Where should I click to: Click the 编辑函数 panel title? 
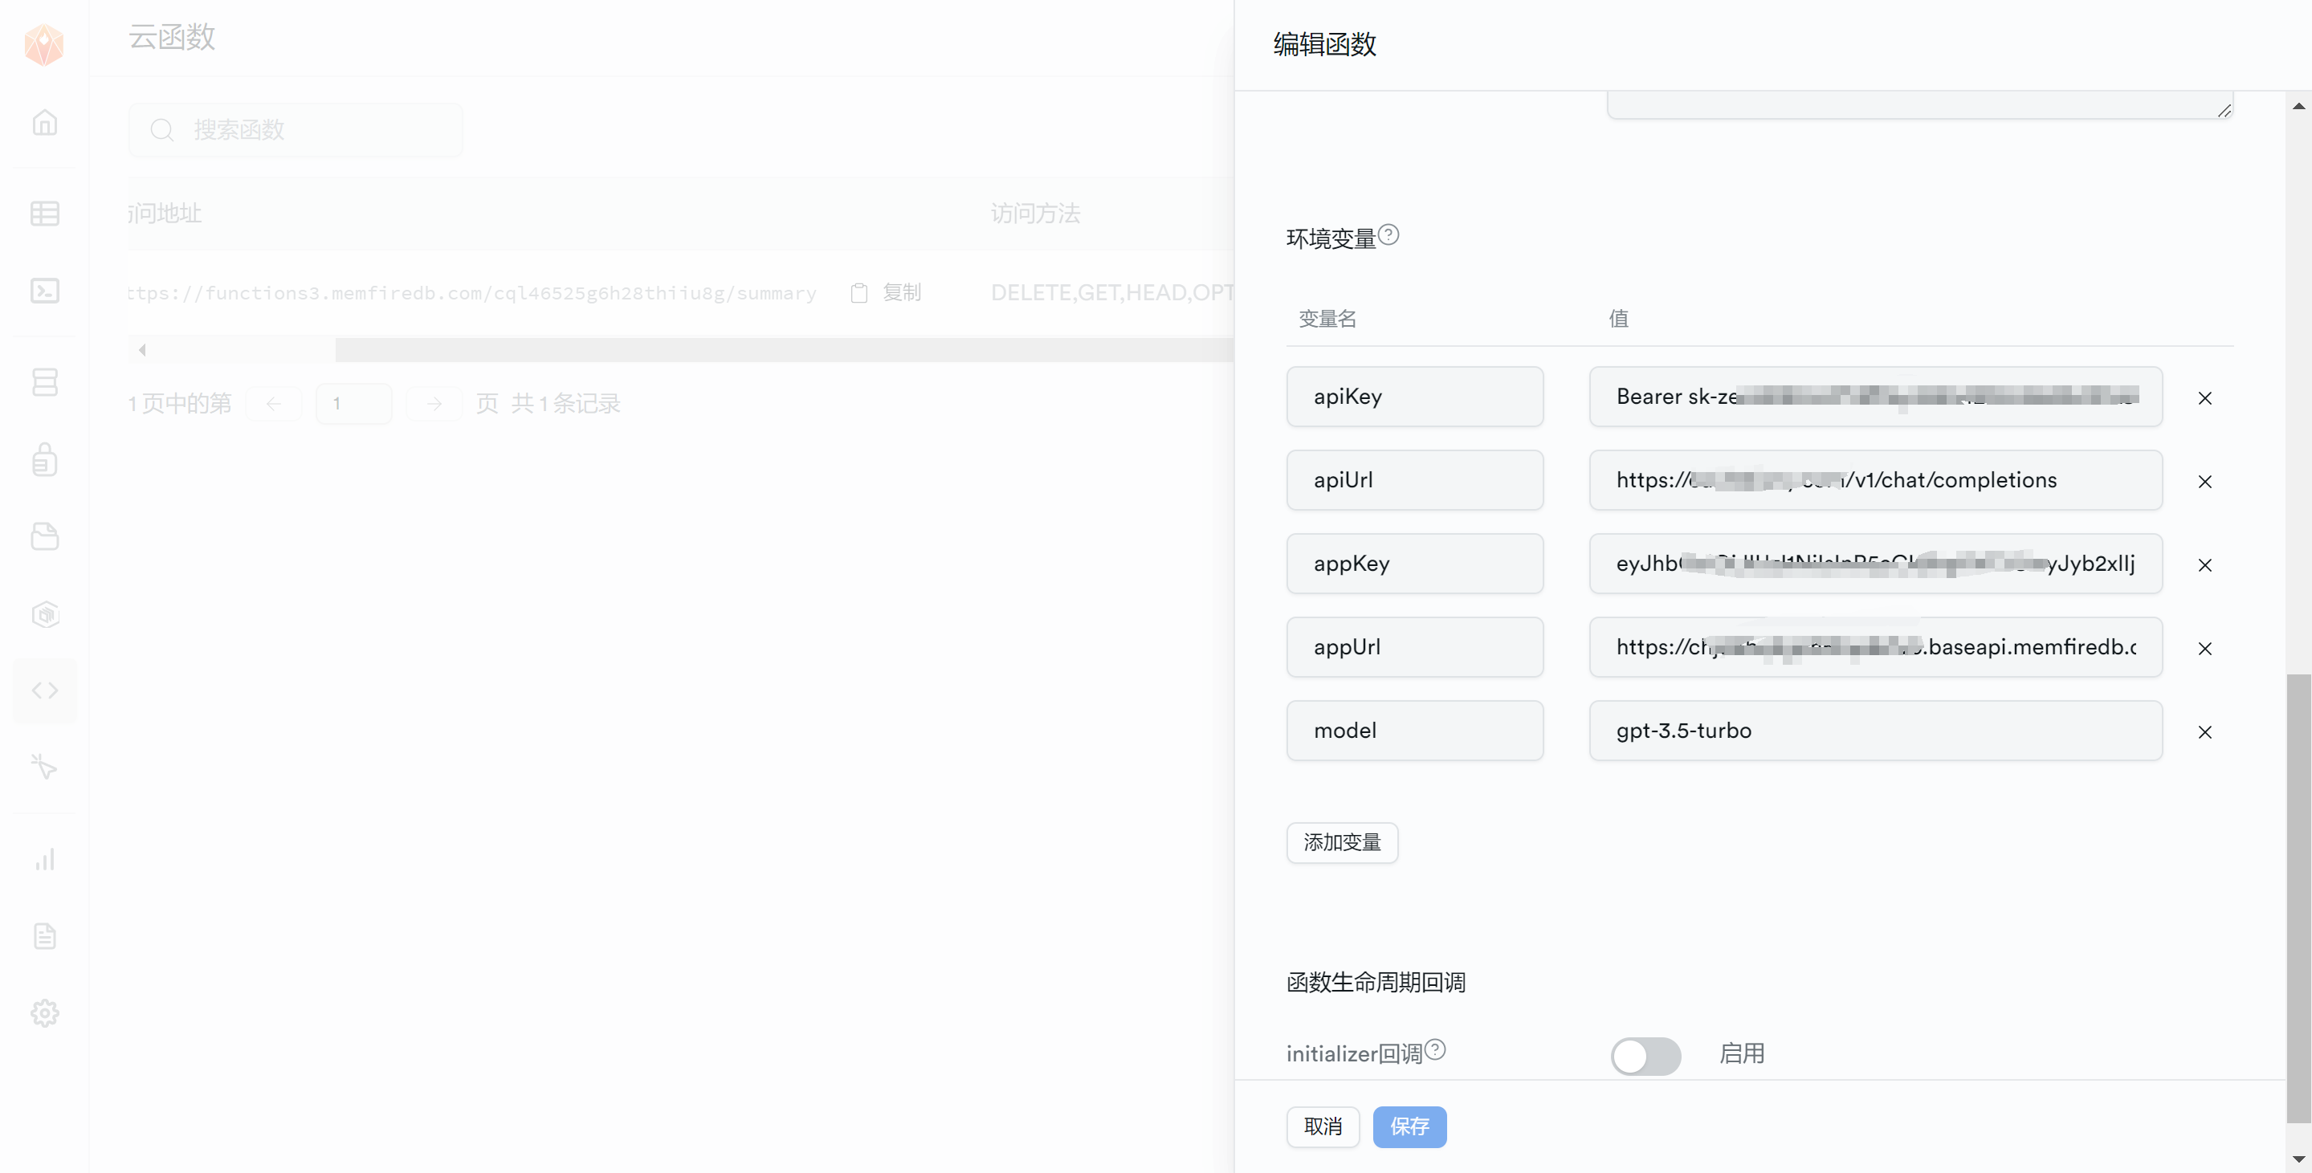[x=1323, y=44]
